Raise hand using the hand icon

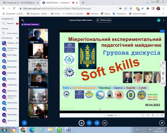click(162, 123)
